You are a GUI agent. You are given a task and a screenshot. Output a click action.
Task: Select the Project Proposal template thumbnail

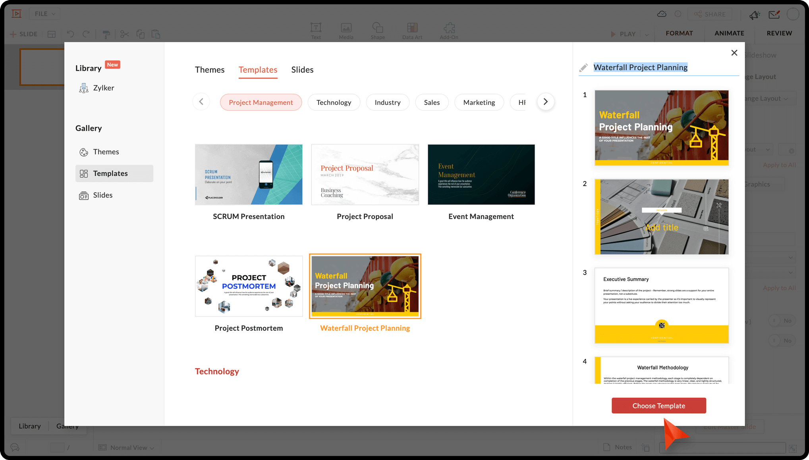pyautogui.click(x=365, y=175)
